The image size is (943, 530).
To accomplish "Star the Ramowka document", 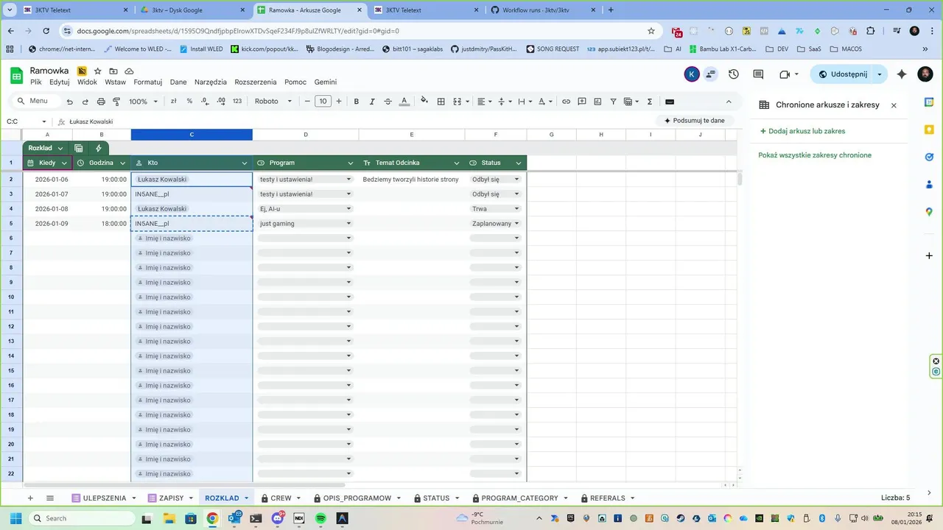I will pyautogui.click(x=97, y=71).
